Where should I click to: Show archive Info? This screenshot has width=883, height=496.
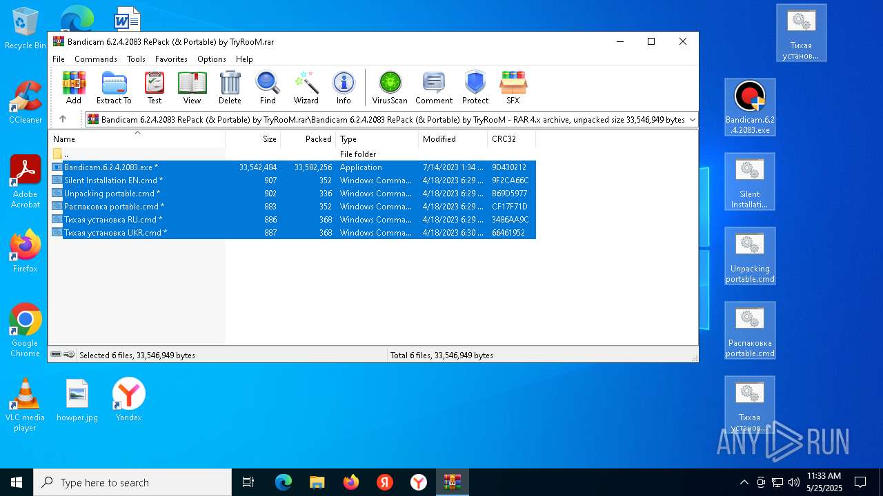coord(344,87)
